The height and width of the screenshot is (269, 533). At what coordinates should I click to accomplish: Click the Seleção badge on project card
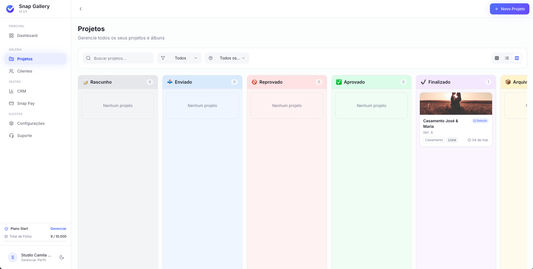(x=480, y=121)
